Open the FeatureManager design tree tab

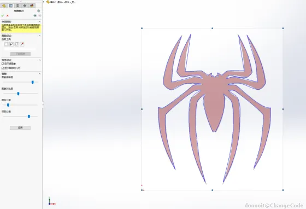(x=4, y=5)
